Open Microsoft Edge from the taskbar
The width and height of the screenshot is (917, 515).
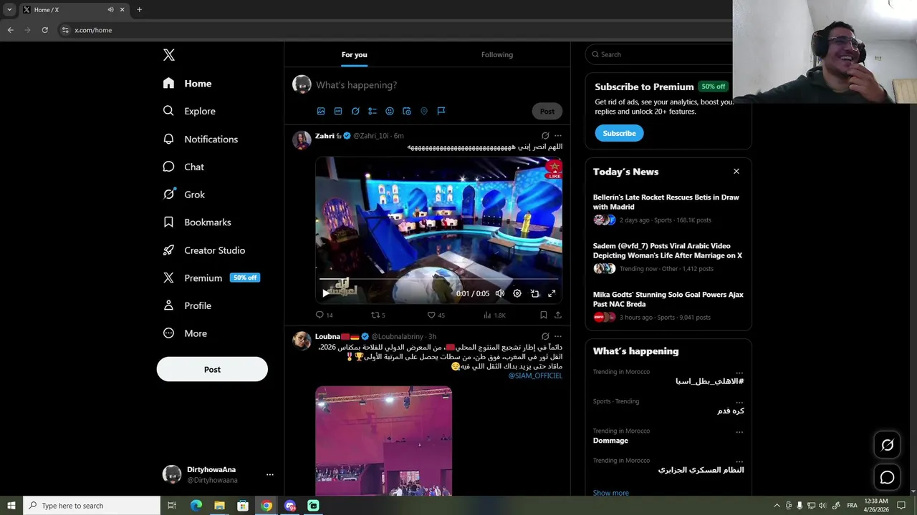click(196, 506)
